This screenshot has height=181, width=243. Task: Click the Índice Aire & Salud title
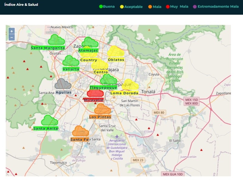click(21, 5)
